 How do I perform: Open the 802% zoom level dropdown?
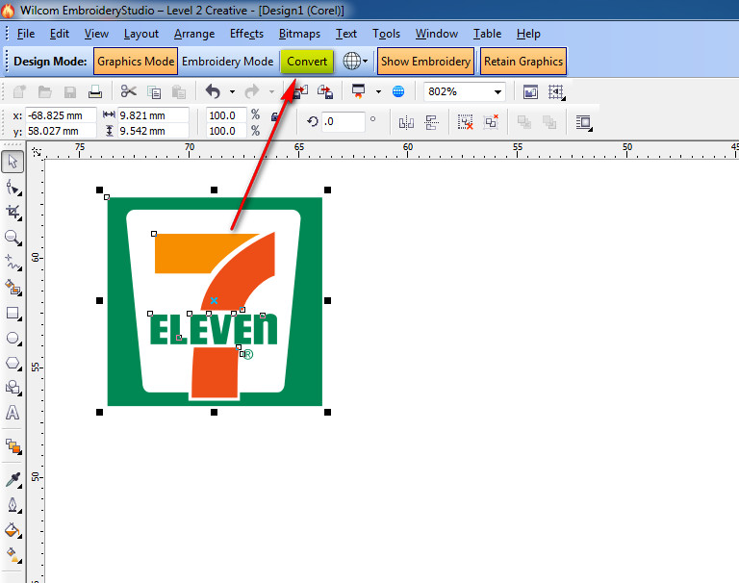[x=497, y=92]
